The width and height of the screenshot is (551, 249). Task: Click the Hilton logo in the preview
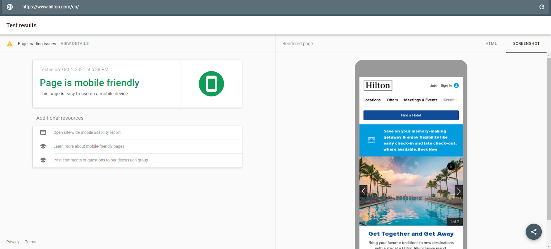378,85
